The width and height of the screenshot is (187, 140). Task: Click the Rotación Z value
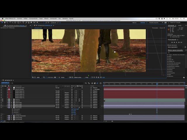[x=74, y=114]
